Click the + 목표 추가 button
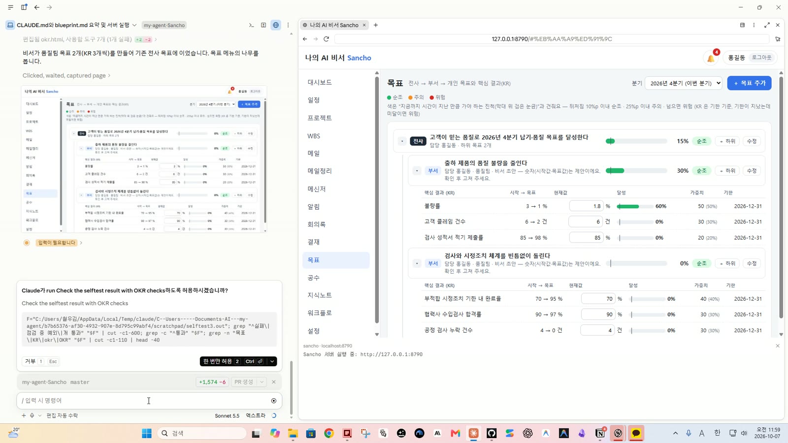 tap(749, 83)
